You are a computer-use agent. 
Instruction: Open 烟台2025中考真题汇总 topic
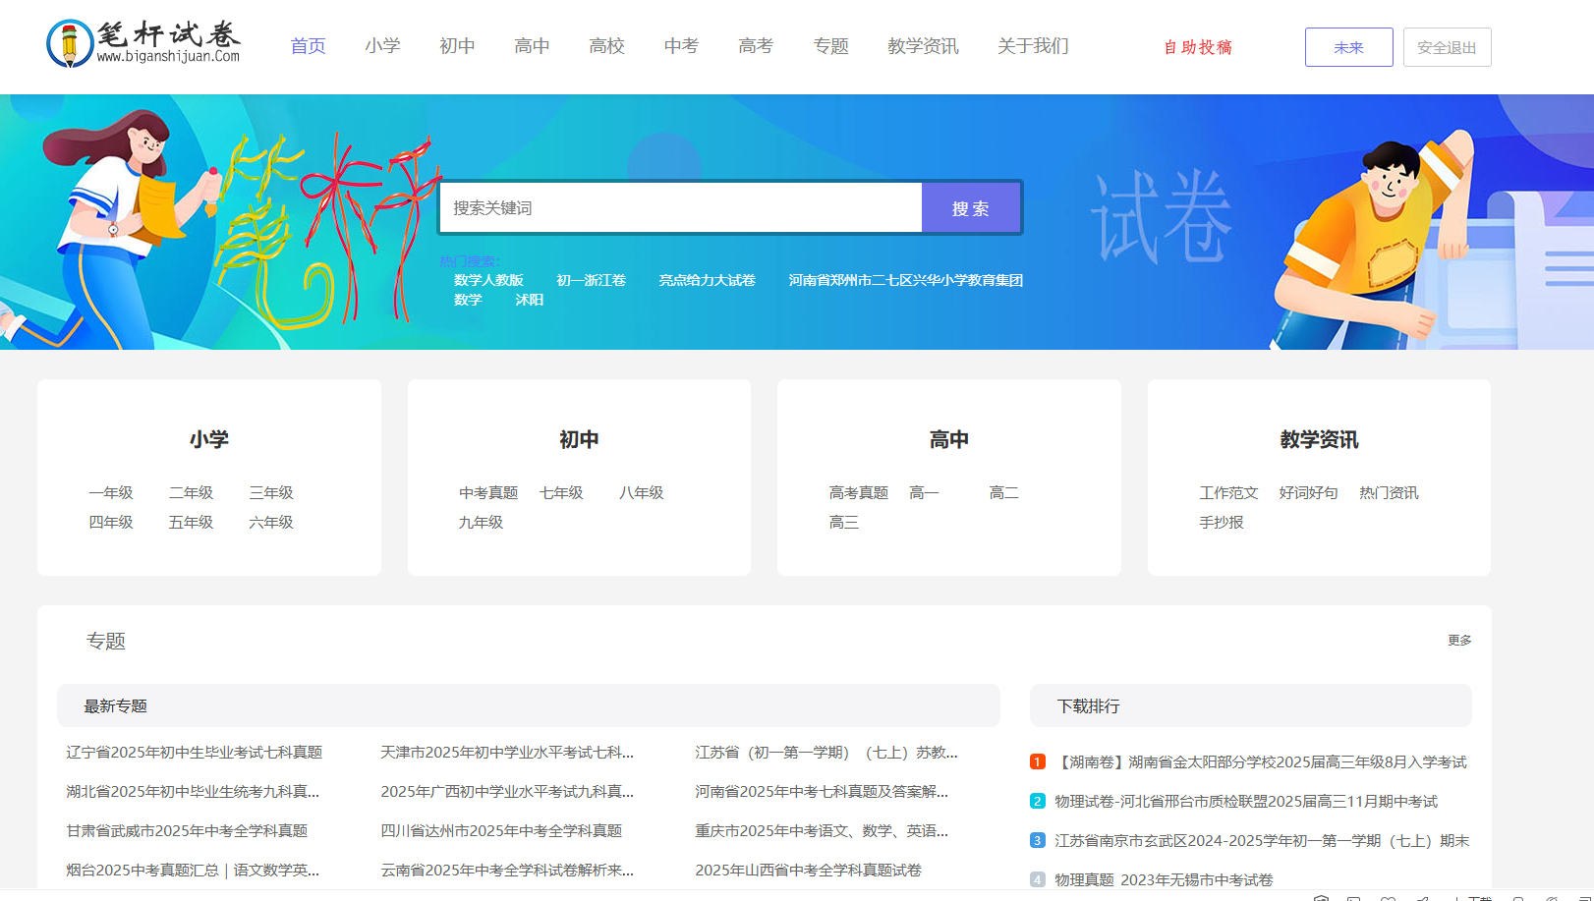click(x=193, y=870)
